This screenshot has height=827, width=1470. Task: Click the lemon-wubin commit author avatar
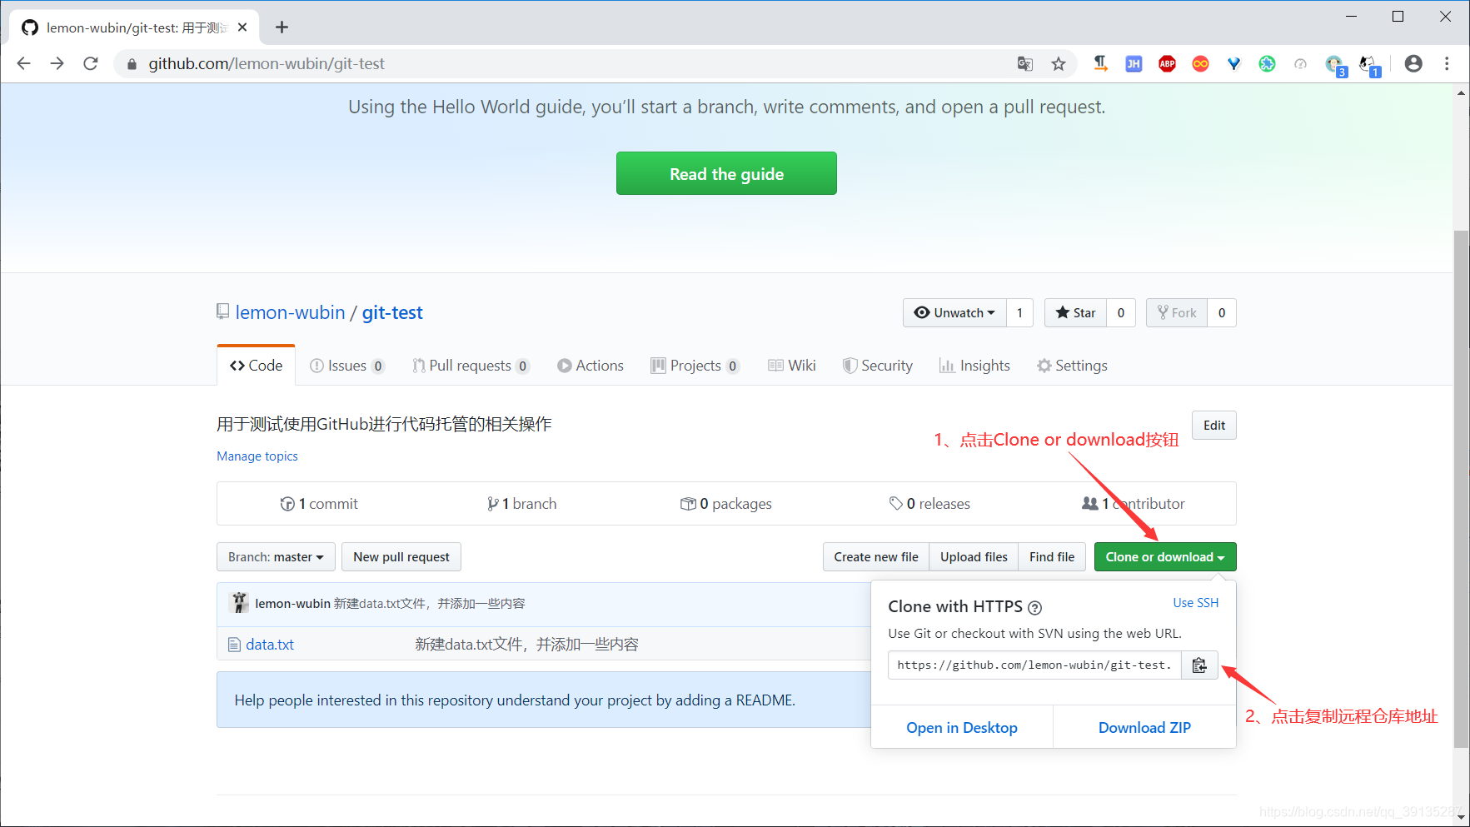pos(240,603)
